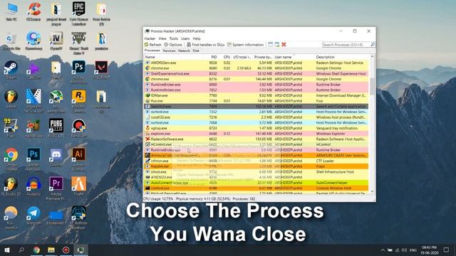Select the rundll32.exe process row

coord(256,117)
